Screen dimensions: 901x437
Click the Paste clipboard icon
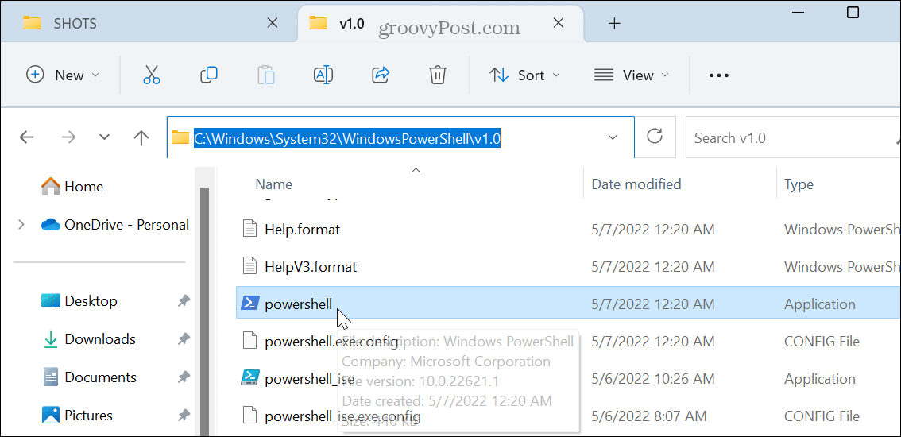coord(266,75)
